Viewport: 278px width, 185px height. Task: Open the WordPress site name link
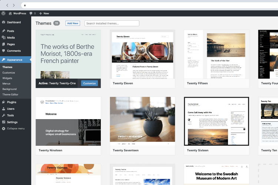pos(20,13)
